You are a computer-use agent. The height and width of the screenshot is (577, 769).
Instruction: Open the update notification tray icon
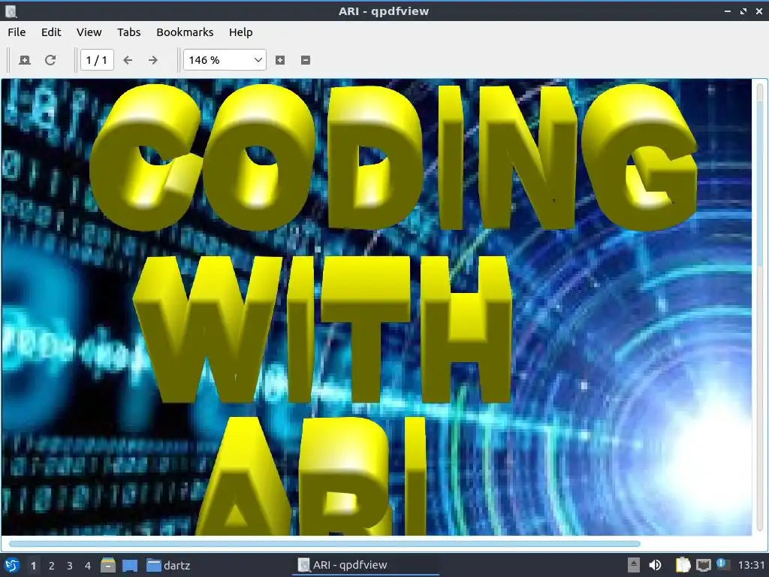click(722, 564)
